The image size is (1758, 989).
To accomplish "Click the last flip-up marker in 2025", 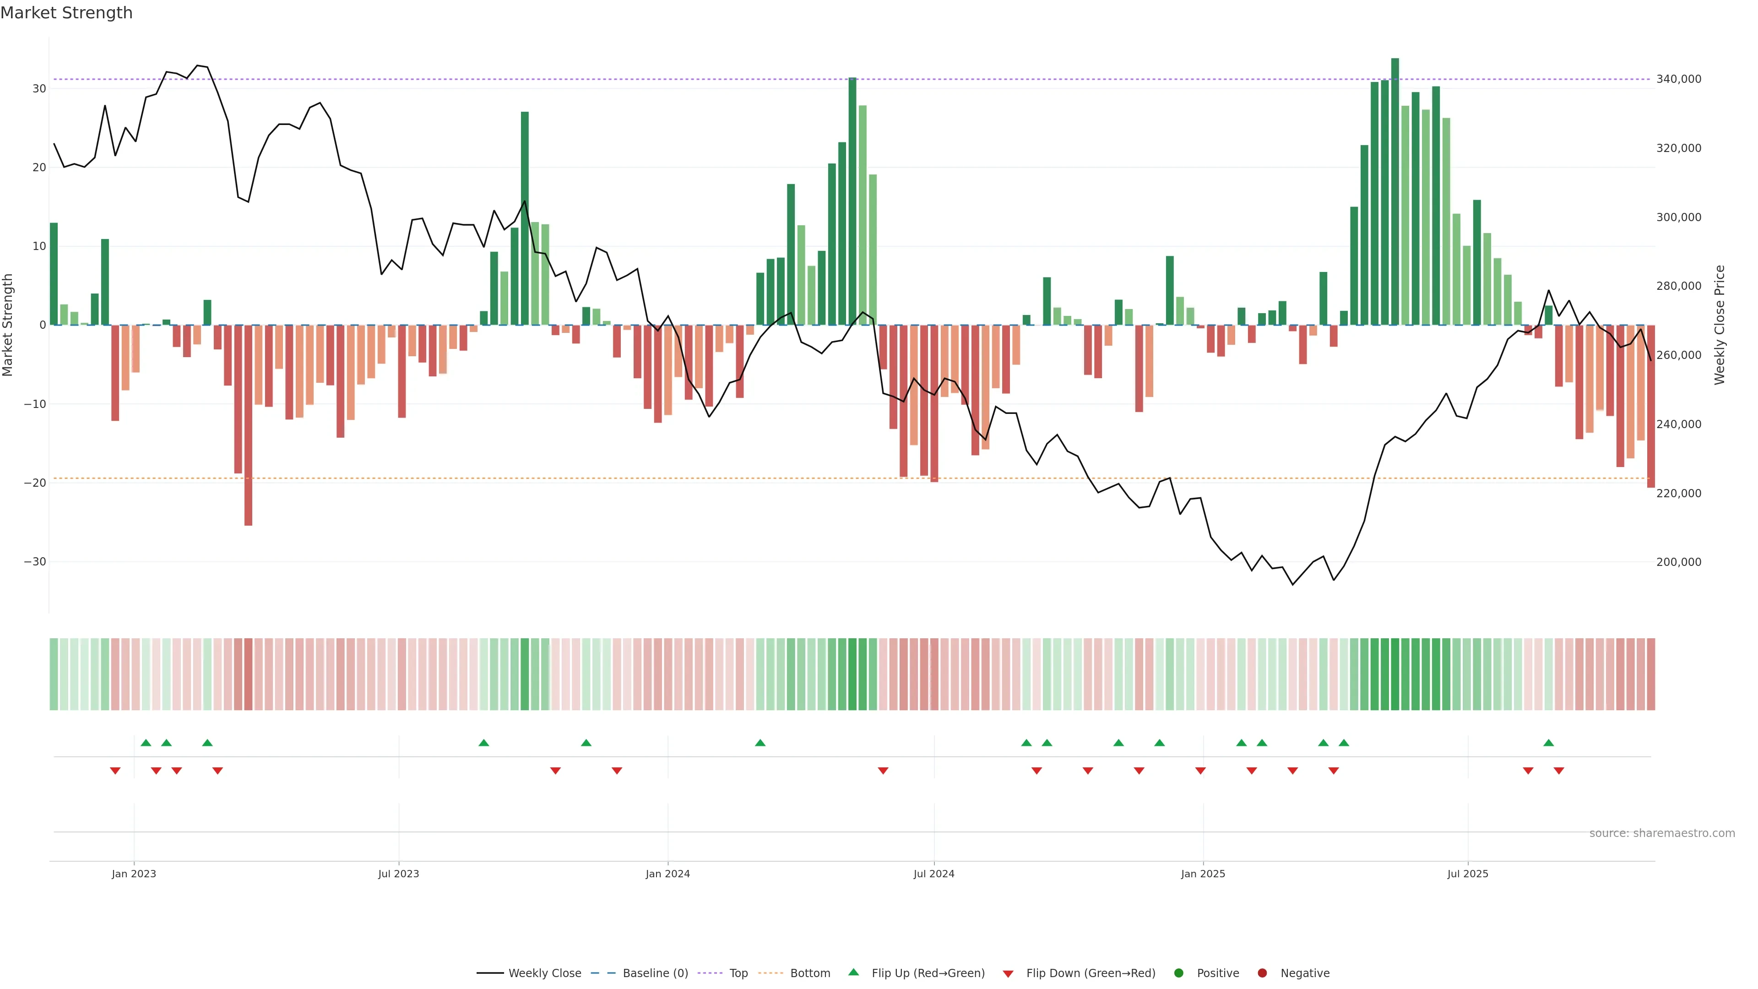I will [x=1548, y=743].
